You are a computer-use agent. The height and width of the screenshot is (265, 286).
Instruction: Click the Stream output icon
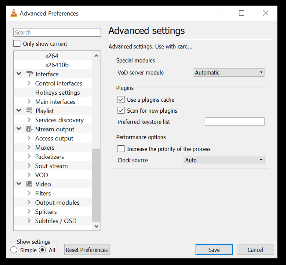(x=29, y=129)
